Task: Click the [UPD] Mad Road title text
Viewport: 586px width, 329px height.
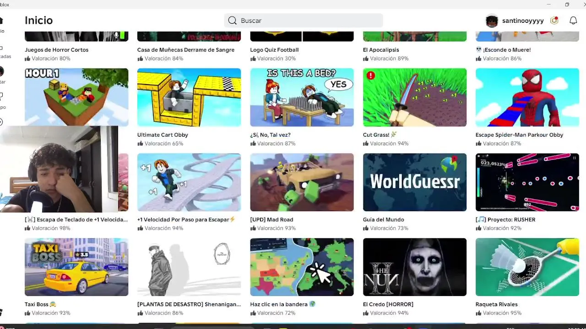Action: 271,220
